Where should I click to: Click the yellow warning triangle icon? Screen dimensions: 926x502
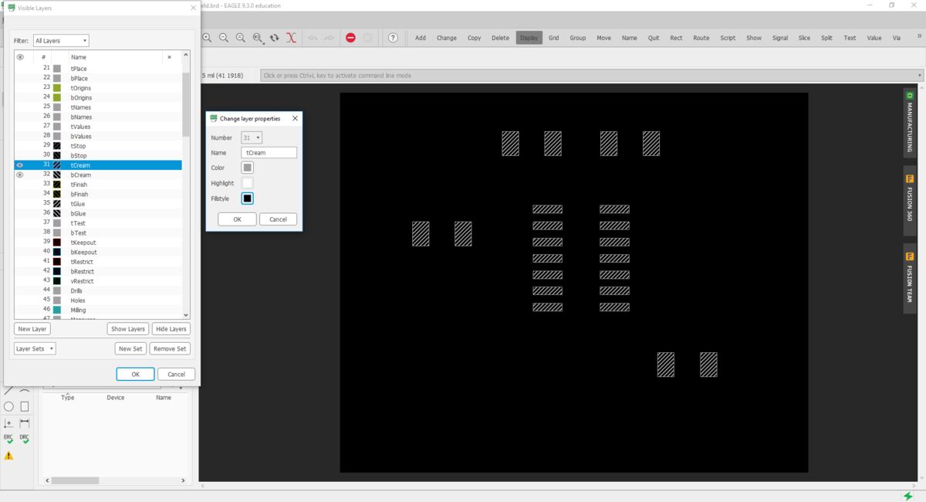[x=8, y=456]
